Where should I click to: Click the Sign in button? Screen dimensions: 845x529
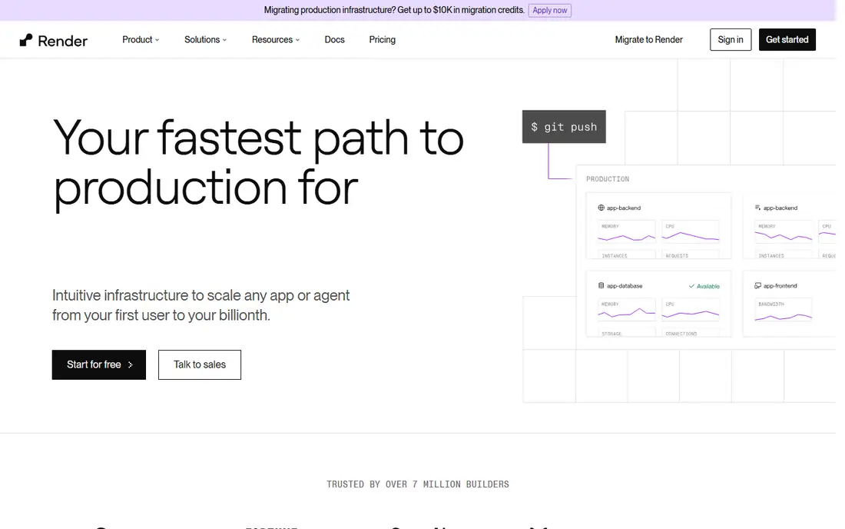tap(731, 40)
